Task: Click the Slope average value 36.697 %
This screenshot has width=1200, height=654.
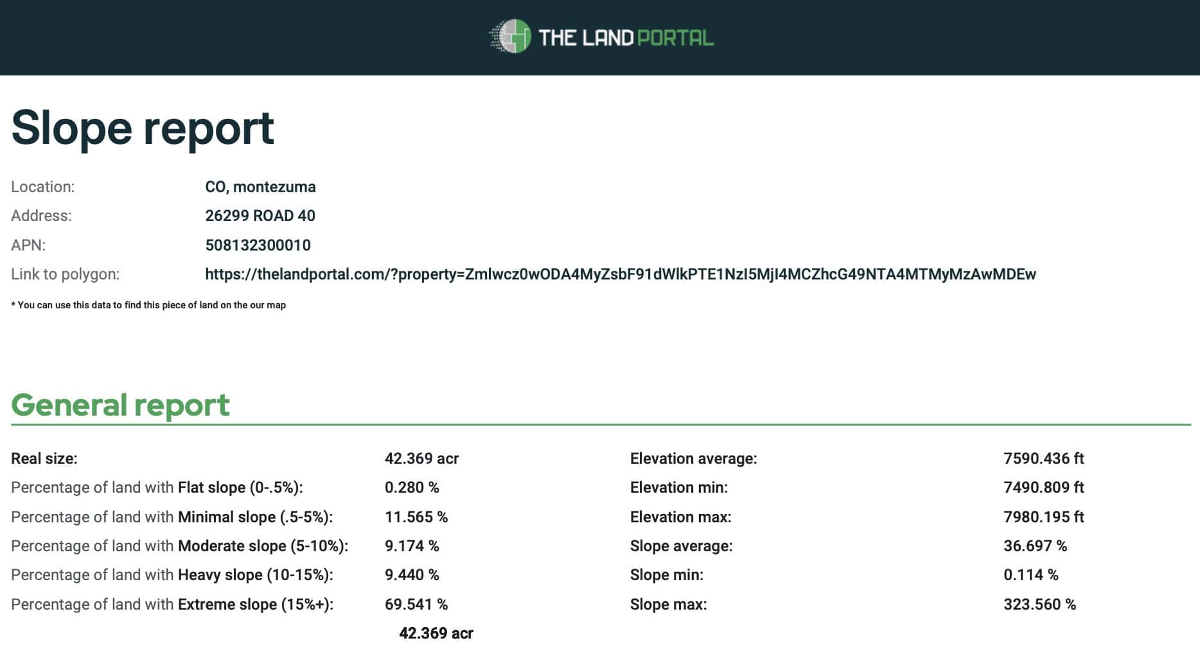Action: tap(1035, 546)
